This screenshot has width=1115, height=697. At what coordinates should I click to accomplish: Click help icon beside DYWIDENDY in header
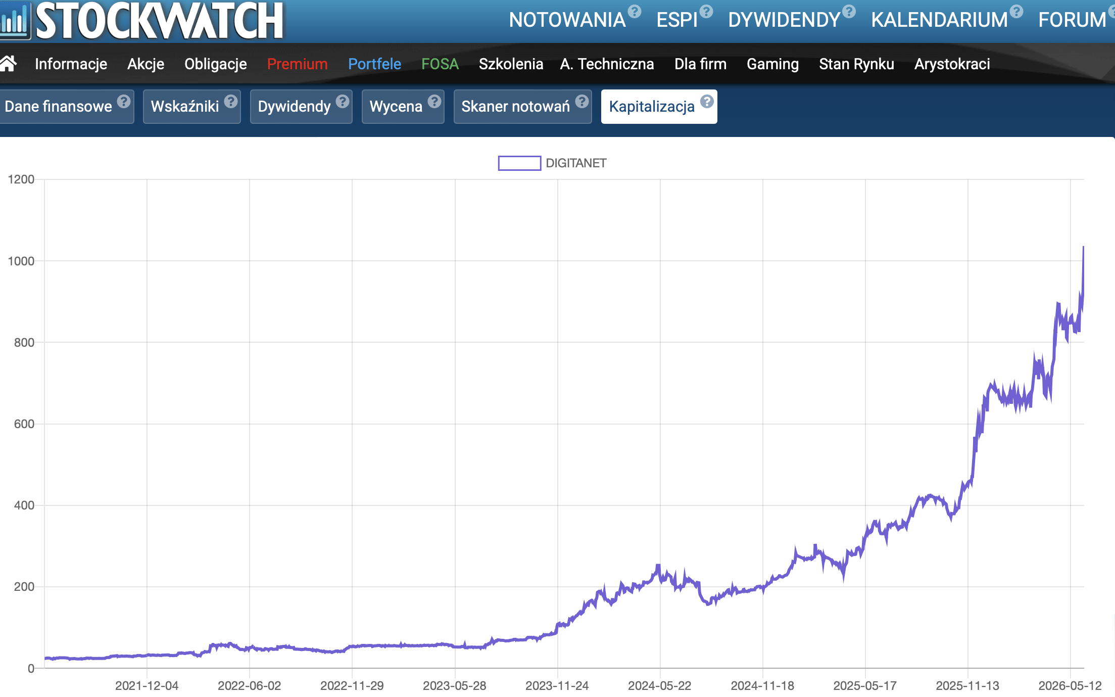click(x=849, y=11)
